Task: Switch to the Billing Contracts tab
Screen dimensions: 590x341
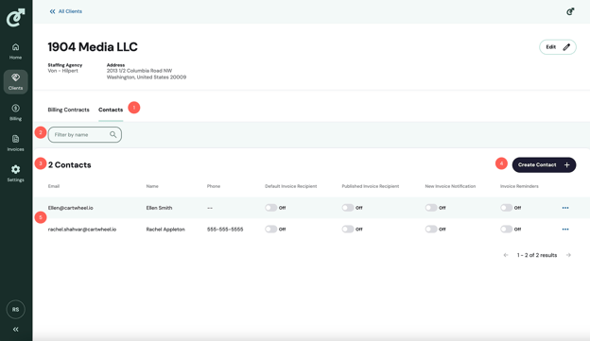Action: point(68,110)
